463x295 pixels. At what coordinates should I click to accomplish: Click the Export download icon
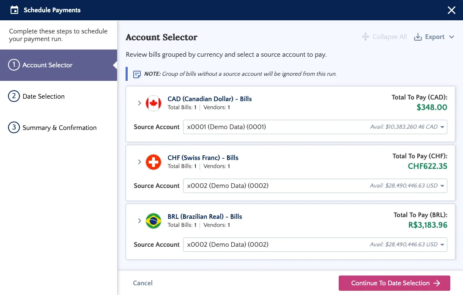[418, 37]
